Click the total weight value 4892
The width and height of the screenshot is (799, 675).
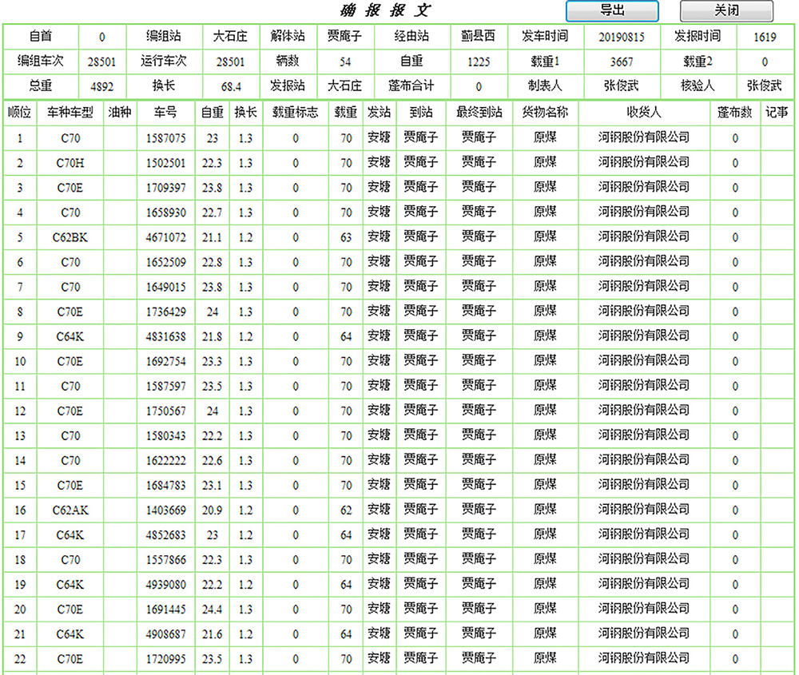click(101, 86)
